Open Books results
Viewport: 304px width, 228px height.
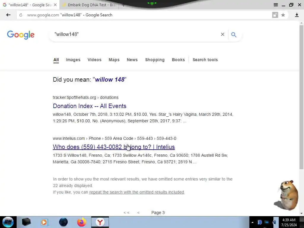[x=178, y=60]
